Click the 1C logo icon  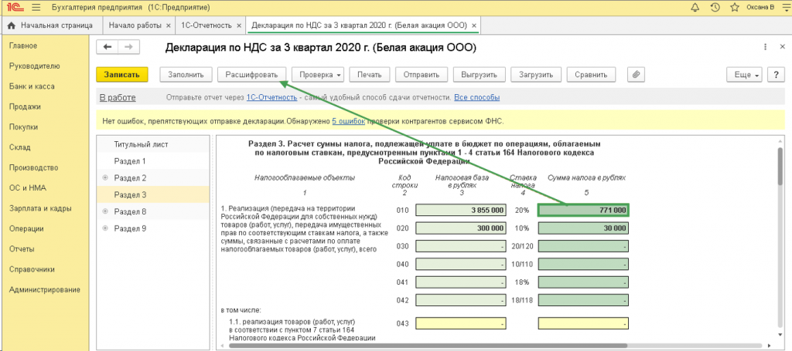click(14, 8)
